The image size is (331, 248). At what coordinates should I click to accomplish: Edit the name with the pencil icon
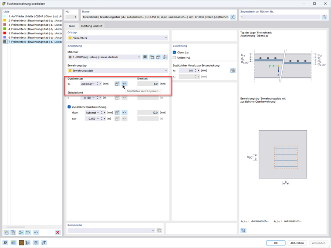[233, 17]
